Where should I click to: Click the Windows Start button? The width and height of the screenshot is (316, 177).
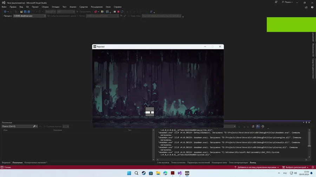coord(129,173)
